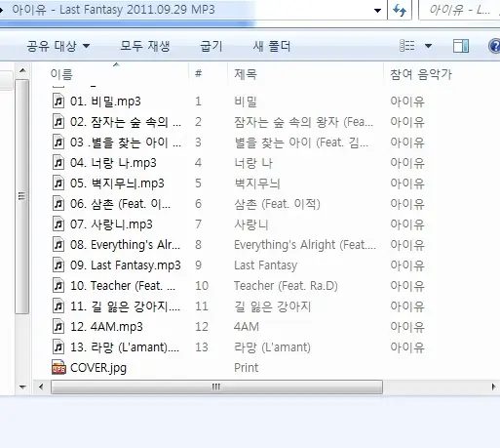Select file name 07. 사랑니.mp3
The width and height of the screenshot is (500, 448).
tap(111, 224)
